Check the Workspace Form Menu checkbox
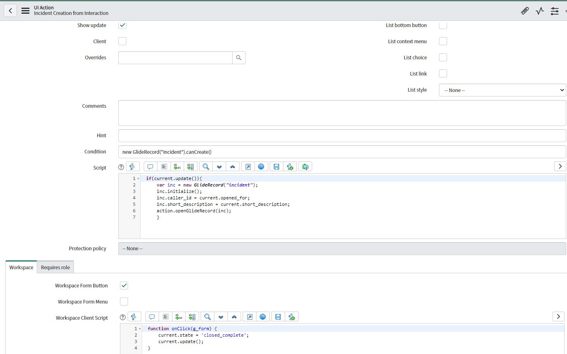Screen dimensions: 567x354 click(x=124, y=302)
